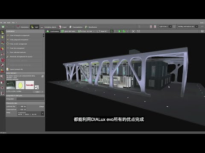
Task: Open the sidebar tool beside the luminaire name
Action: coord(3,77)
